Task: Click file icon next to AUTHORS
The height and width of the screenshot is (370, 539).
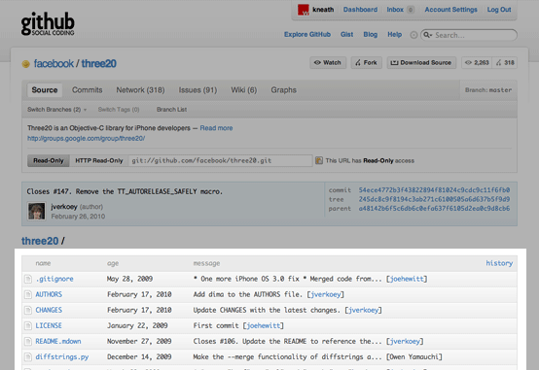Action: (x=28, y=294)
